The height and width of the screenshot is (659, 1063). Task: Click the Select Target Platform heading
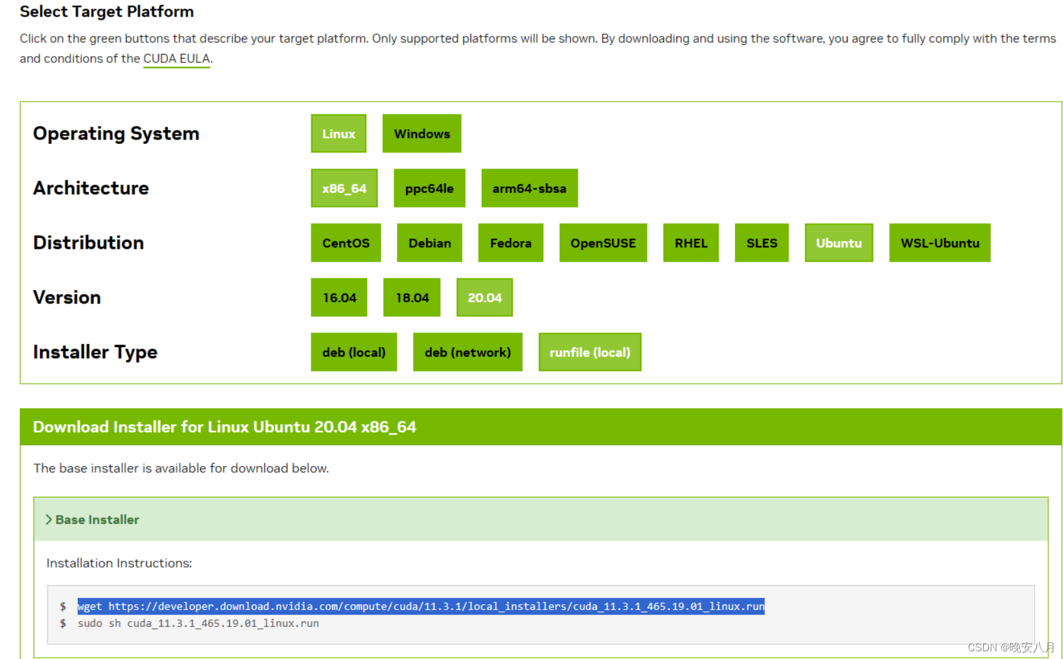(107, 12)
